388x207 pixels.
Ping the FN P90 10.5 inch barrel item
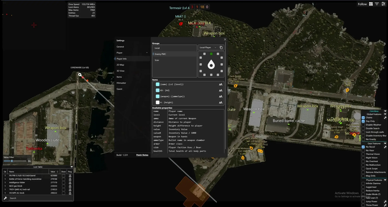70,176
